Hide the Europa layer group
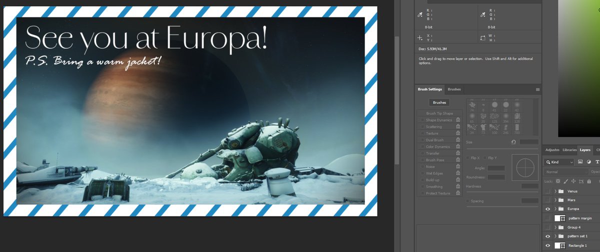Screen dimensions: 600x252 point(548,209)
